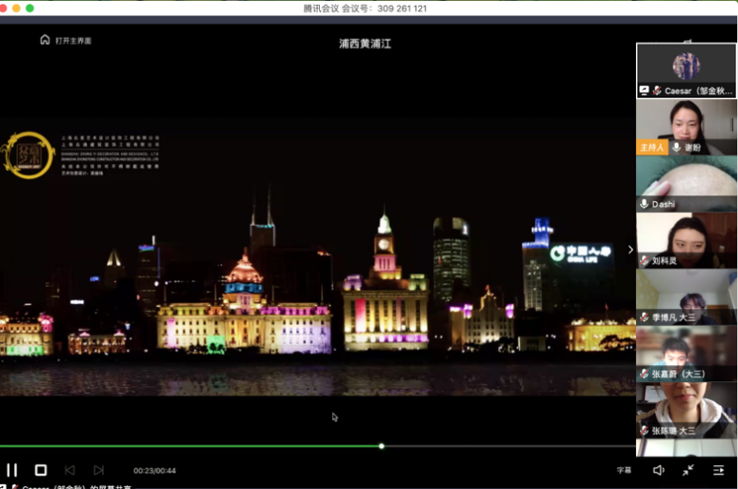Pause the video playback
Screen dimensions: 738x489
pos(12,470)
